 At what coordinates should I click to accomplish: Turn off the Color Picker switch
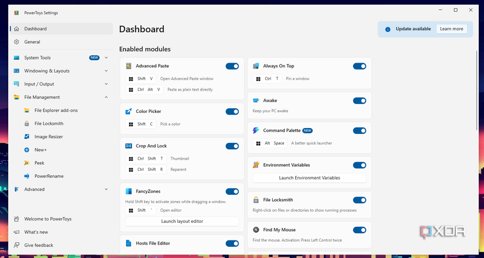pyautogui.click(x=232, y=112)
